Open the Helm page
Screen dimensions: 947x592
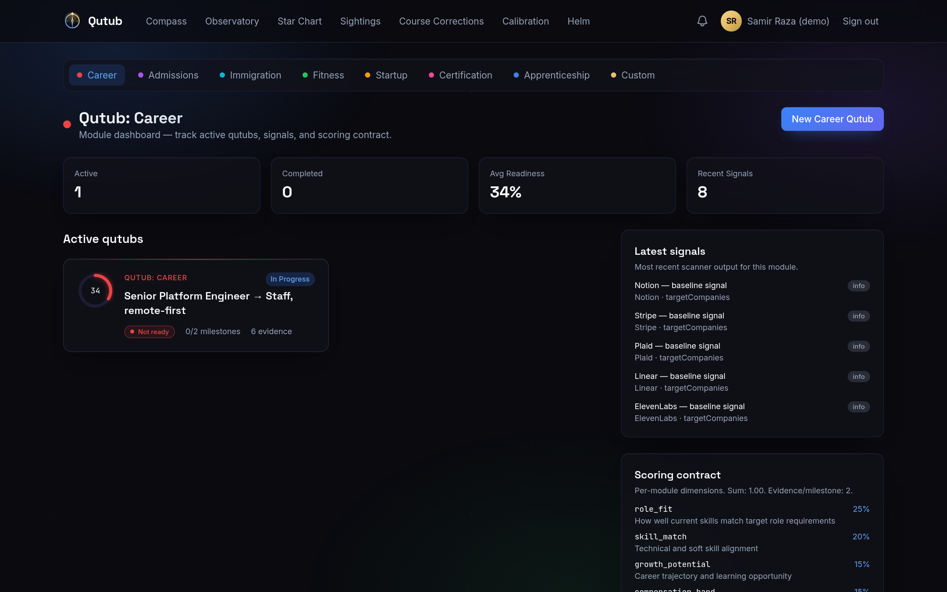[x=579, y=21]
